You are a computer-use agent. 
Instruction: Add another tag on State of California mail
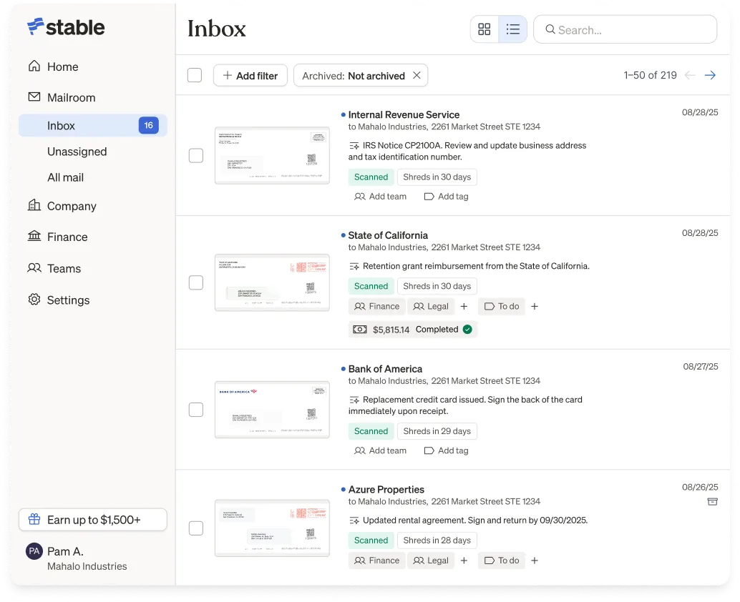pos(534,307)
